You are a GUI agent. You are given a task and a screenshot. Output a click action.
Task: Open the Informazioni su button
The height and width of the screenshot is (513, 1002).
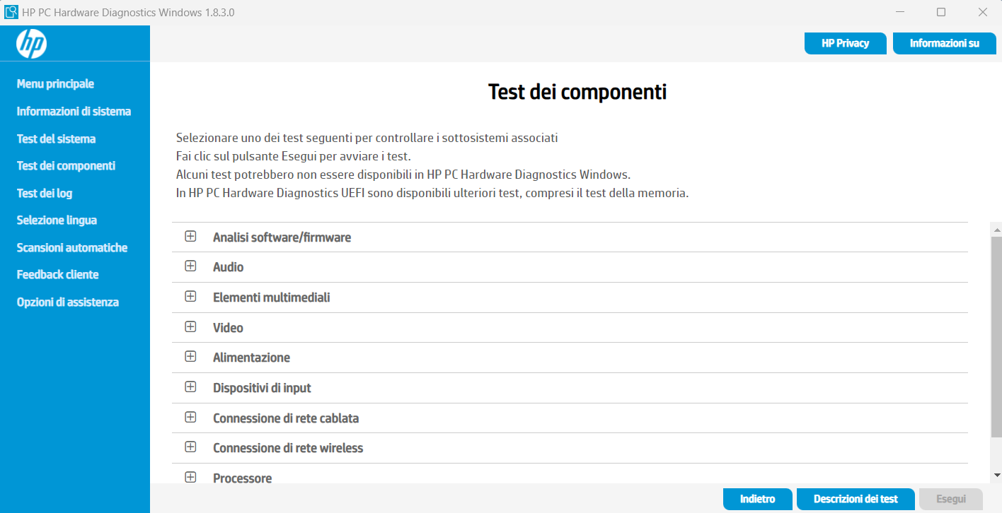coord(944,43)
